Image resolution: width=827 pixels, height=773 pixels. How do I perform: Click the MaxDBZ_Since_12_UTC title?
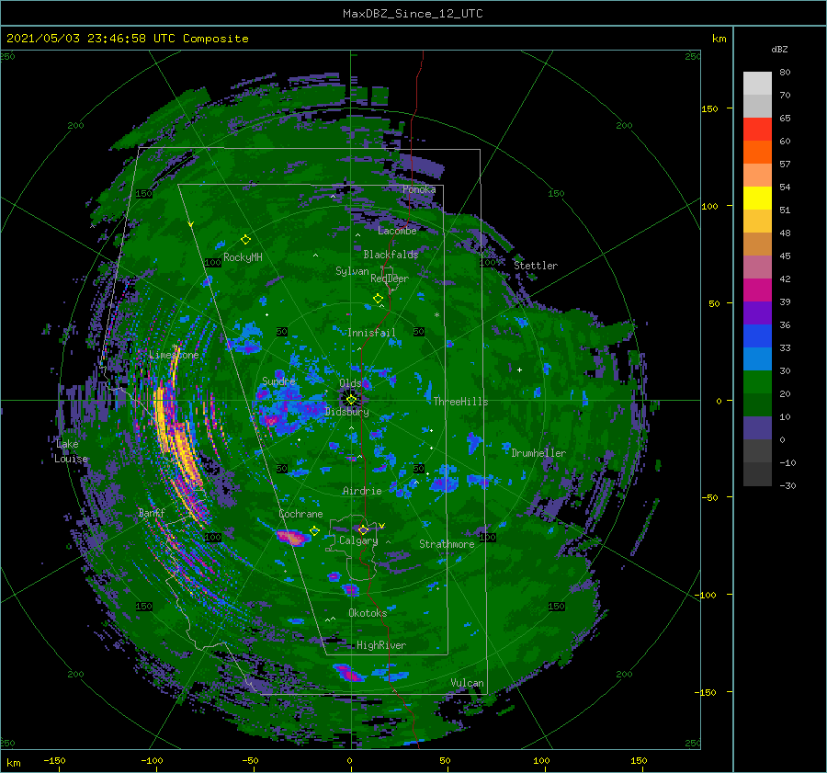(413, 14)
